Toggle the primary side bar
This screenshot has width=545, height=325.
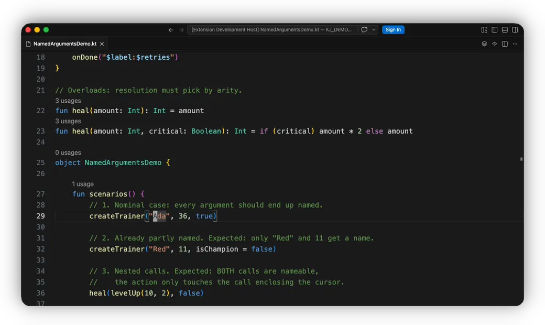click(494, 30)
